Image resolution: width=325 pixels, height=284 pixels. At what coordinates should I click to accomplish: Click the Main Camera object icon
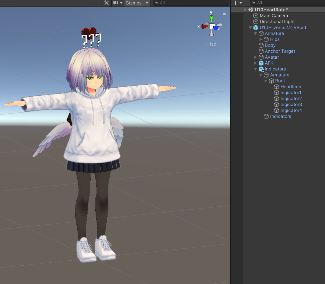pos(255,16)
